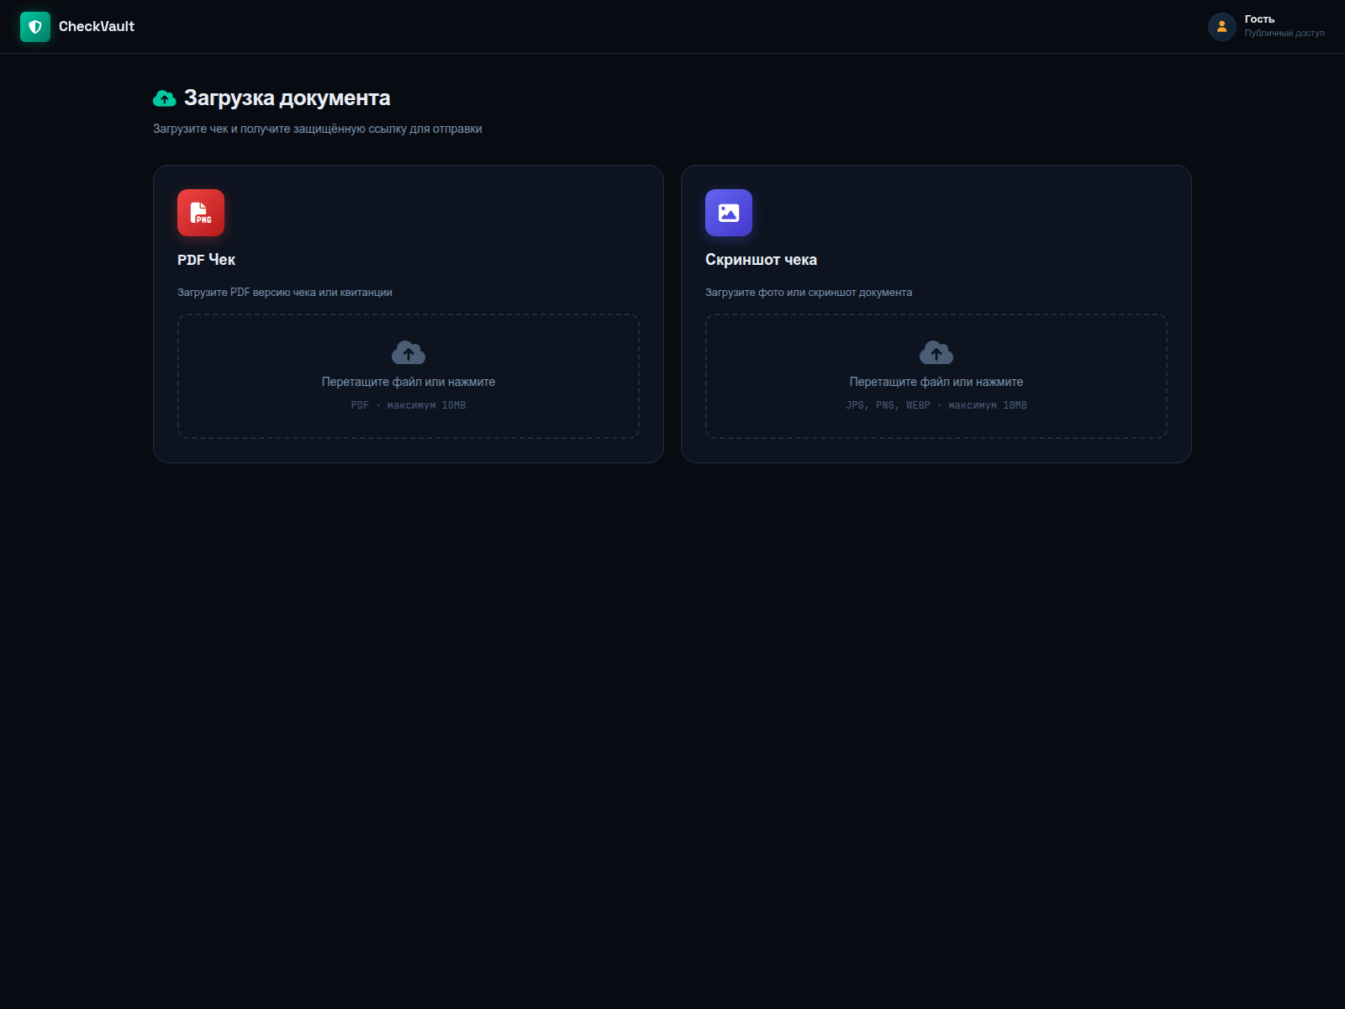Click the Загрузка документа page heading
Image resolution: width=1345 pixels, height=1009 pixels.
(x=287, y=98)
